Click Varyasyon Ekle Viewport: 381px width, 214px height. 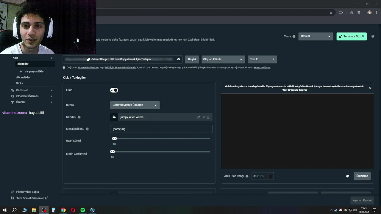coord(32,71)
